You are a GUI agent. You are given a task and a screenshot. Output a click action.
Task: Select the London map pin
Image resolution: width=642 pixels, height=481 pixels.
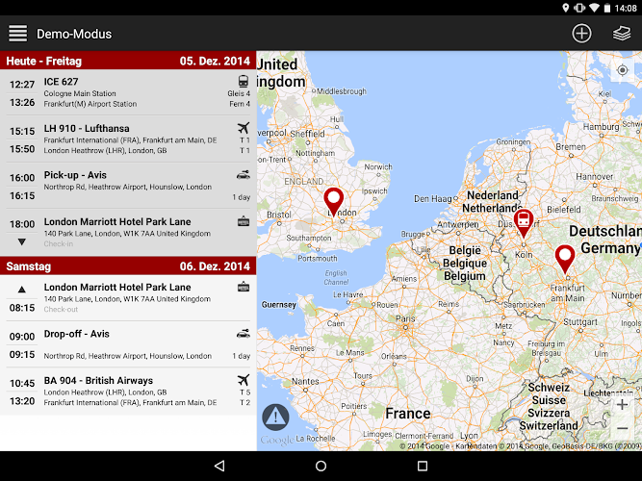pyautogui.click(x=334, y=202)
